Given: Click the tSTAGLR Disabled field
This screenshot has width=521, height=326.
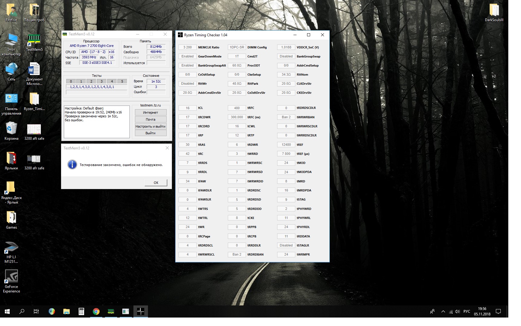Looking at the screenshot, I should [x=286, y=245].
